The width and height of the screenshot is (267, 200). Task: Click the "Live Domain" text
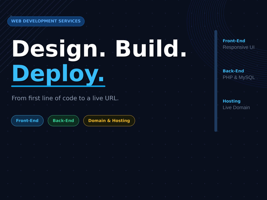click(x=236, y=107)
